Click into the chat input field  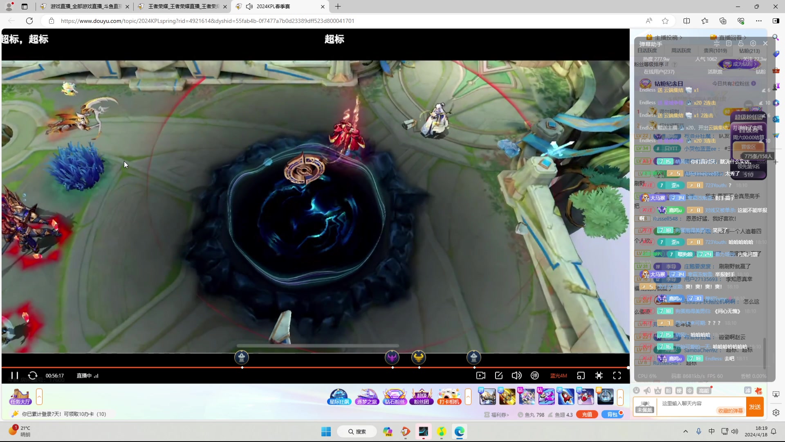click(701, 406)
